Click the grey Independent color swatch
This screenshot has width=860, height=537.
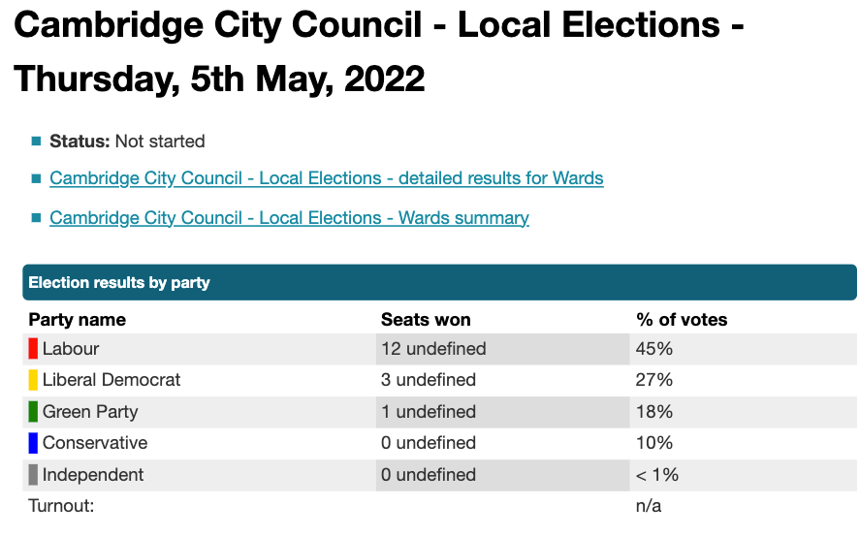pyautogui.click(x=33, y=475)
